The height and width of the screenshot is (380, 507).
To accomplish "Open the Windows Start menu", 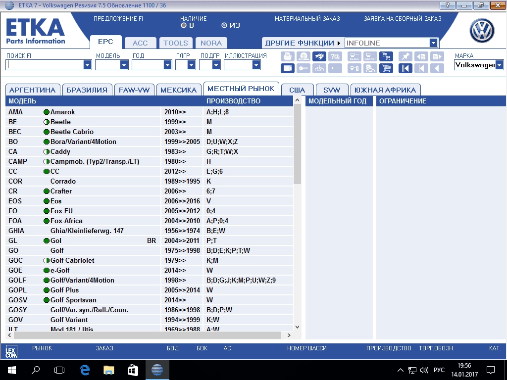I will 12,370.
